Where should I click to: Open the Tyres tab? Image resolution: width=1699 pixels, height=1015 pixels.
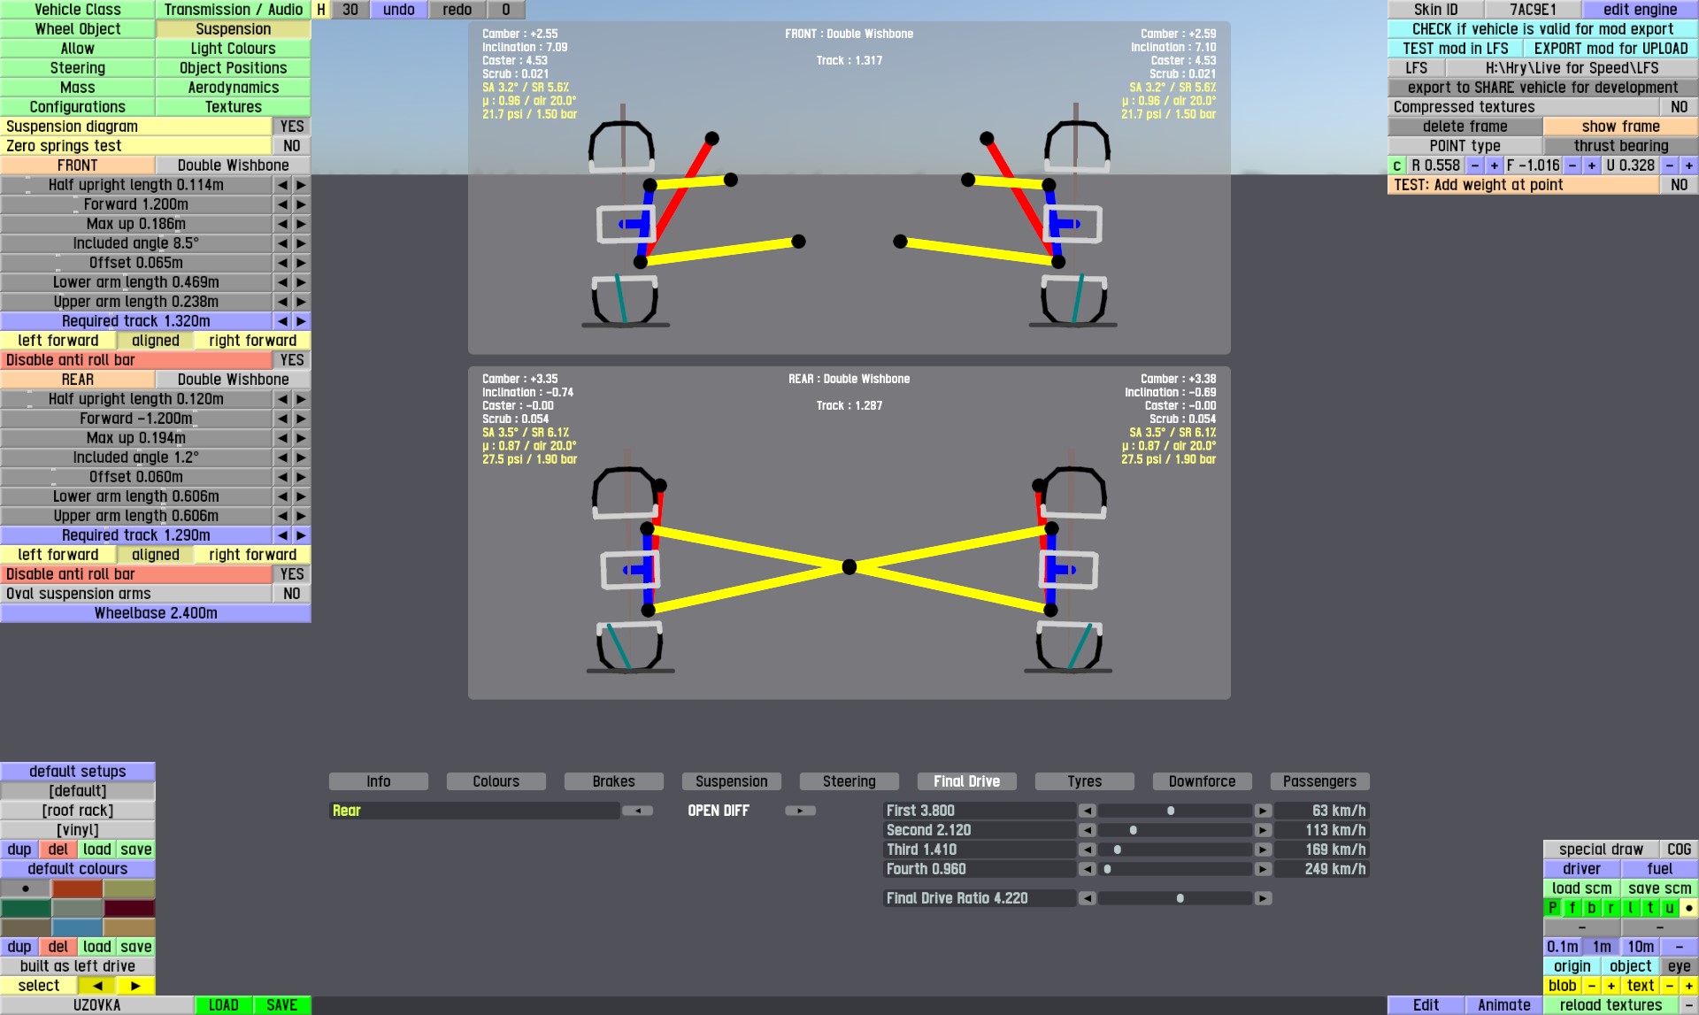tap(1084, 781)
